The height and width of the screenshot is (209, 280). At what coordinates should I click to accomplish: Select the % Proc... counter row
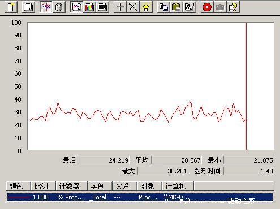click(x=140, y=197)
